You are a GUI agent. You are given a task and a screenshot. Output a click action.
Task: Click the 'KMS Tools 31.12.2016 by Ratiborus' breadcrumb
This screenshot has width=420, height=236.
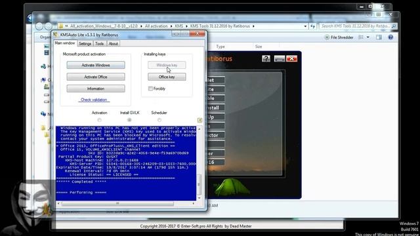click(220, 26)
